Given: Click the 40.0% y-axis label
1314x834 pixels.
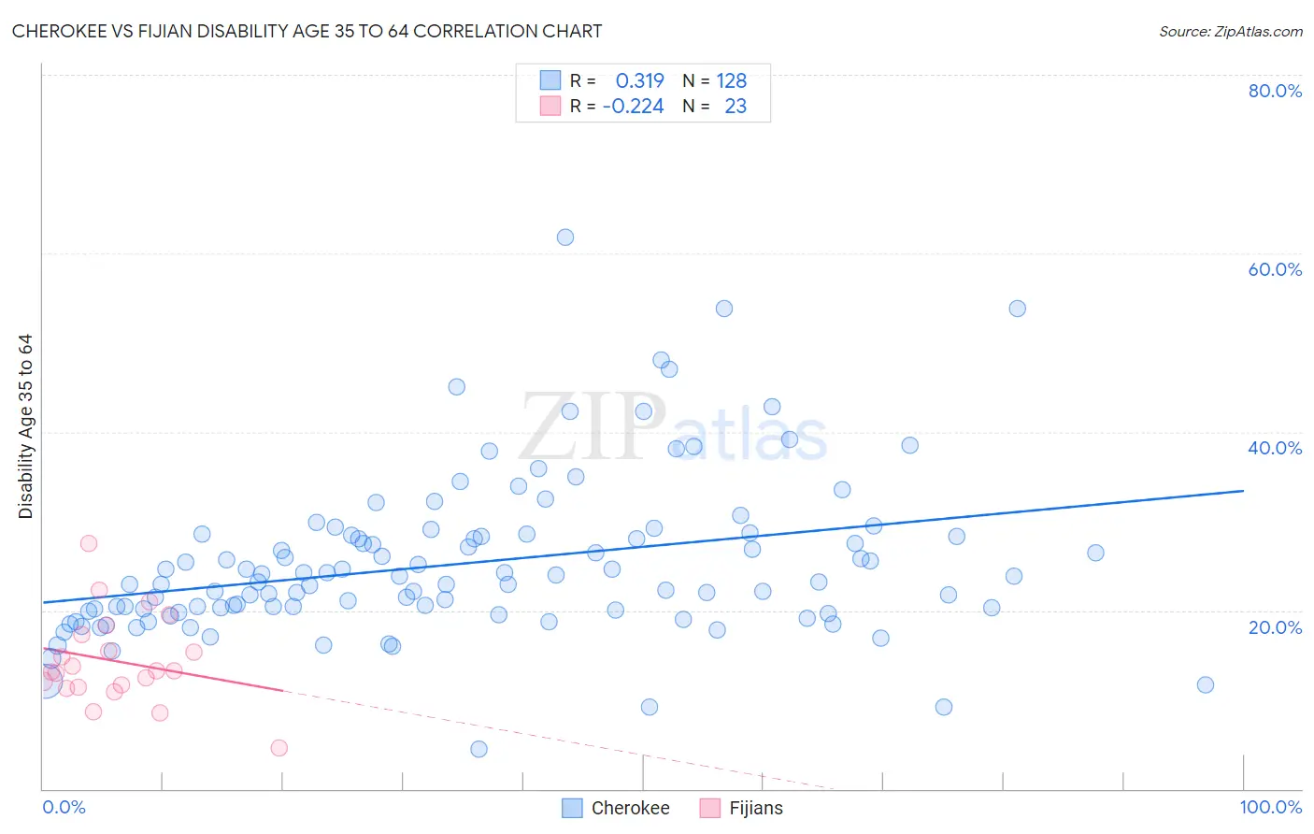Looking at the screenshot, I should (1275, 448).
